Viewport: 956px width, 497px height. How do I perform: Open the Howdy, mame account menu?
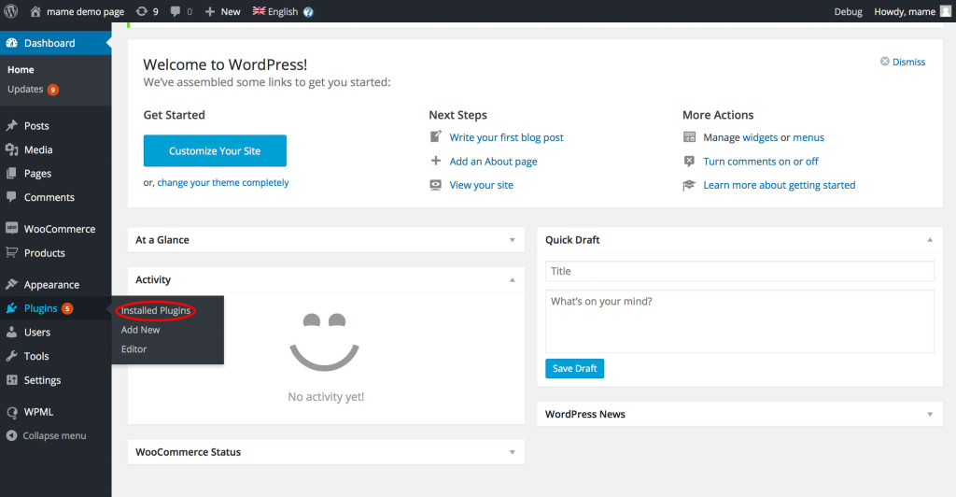(904, 11)
